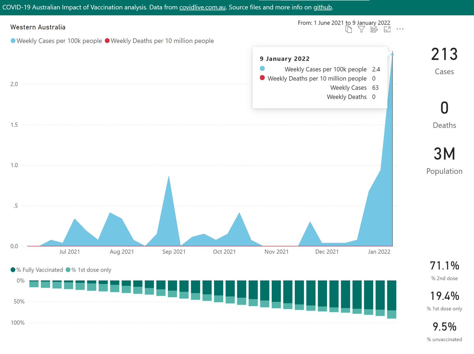Click the 50% vaccination axis label

18,302
